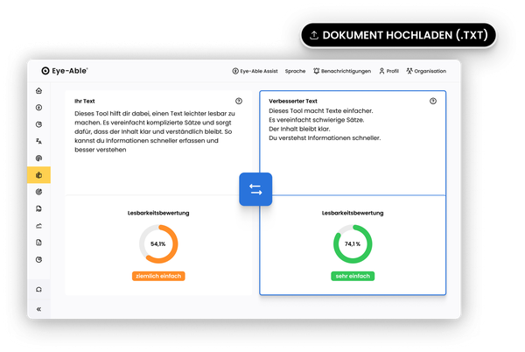Click the green 74,1% readability ring
Screen dimensions: 525x352
tap(352, 244)
